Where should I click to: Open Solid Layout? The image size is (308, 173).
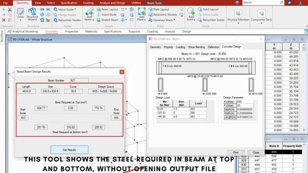pos(208,10)
